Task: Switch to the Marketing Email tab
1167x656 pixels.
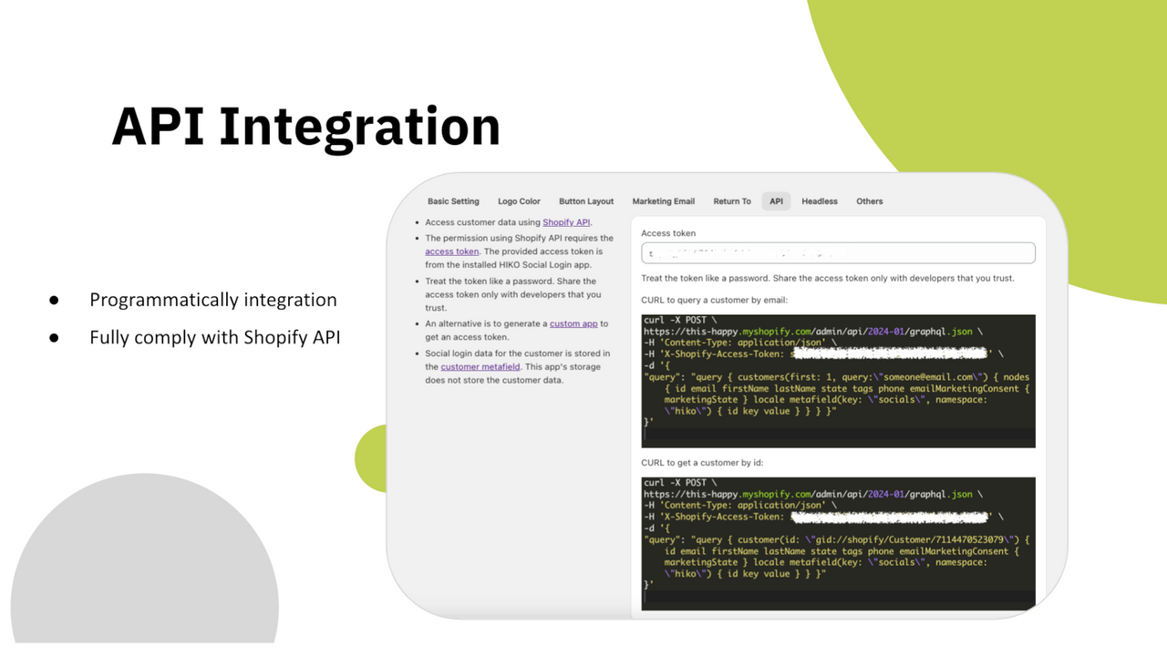Action: click(663, 201)
